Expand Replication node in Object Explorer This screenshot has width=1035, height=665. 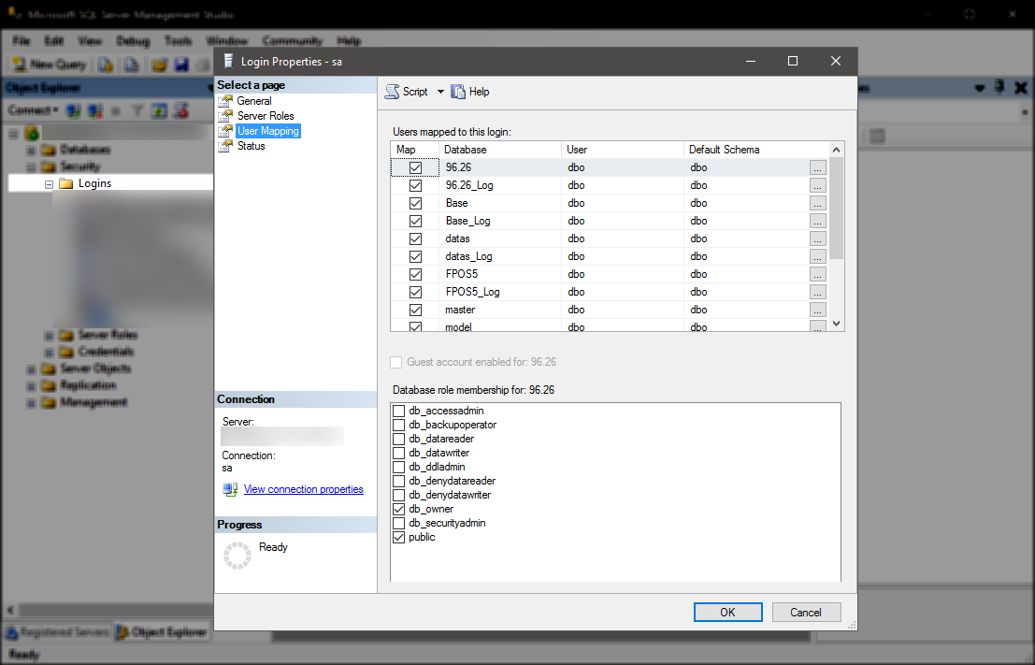point(31,385)
